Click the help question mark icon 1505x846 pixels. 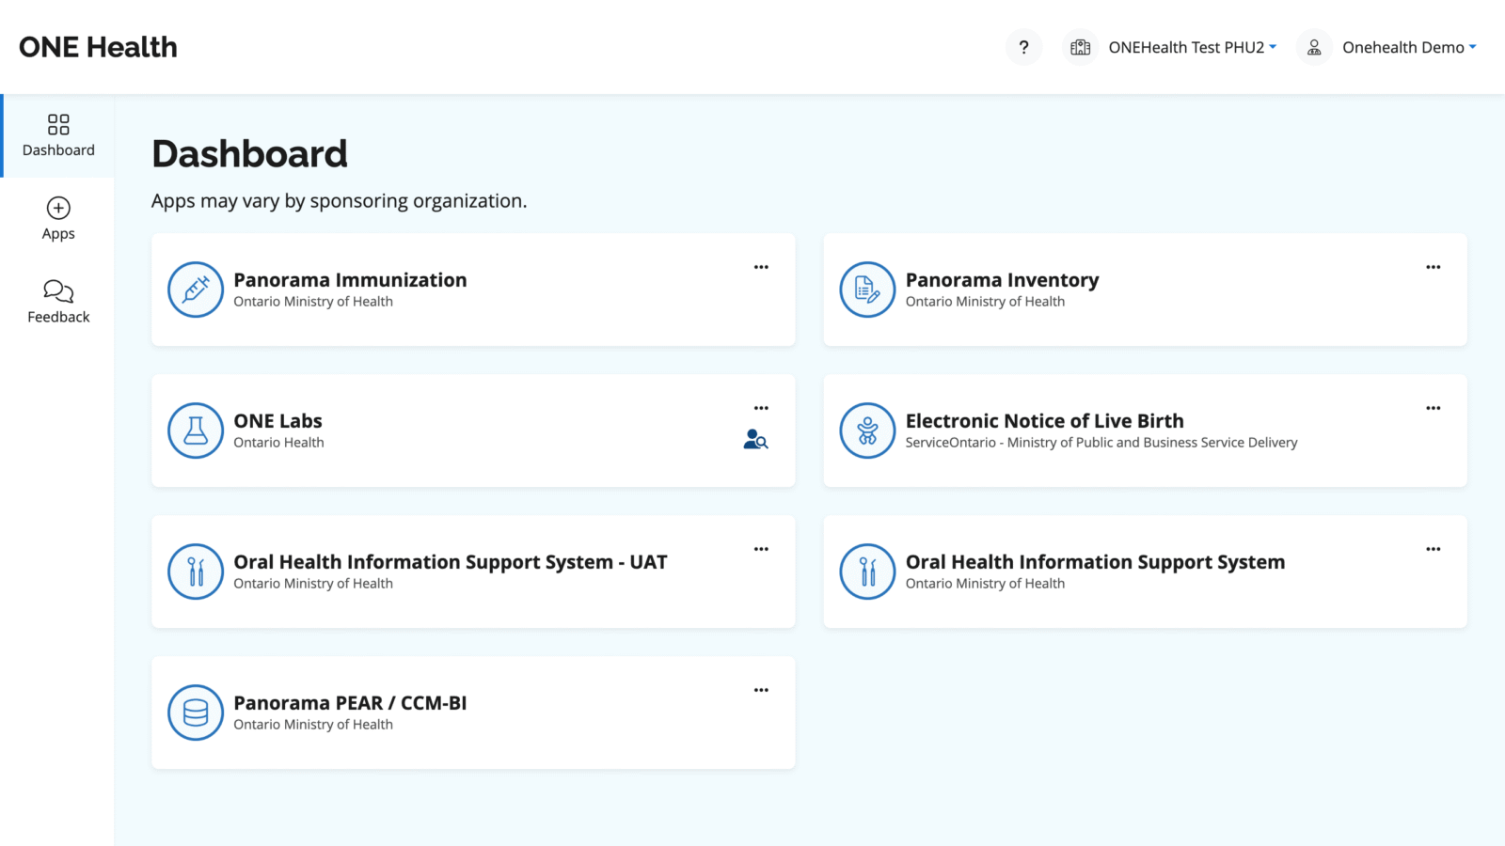[1023, 47]
